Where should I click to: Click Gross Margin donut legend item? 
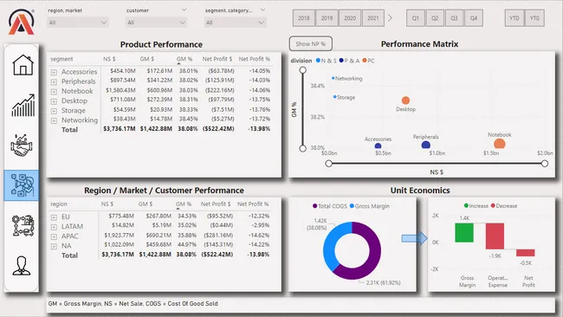pyautogui.click(x=370, y=206)
